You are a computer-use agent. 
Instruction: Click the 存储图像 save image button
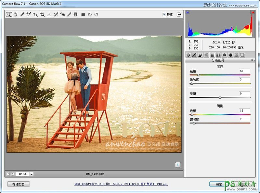19,184
